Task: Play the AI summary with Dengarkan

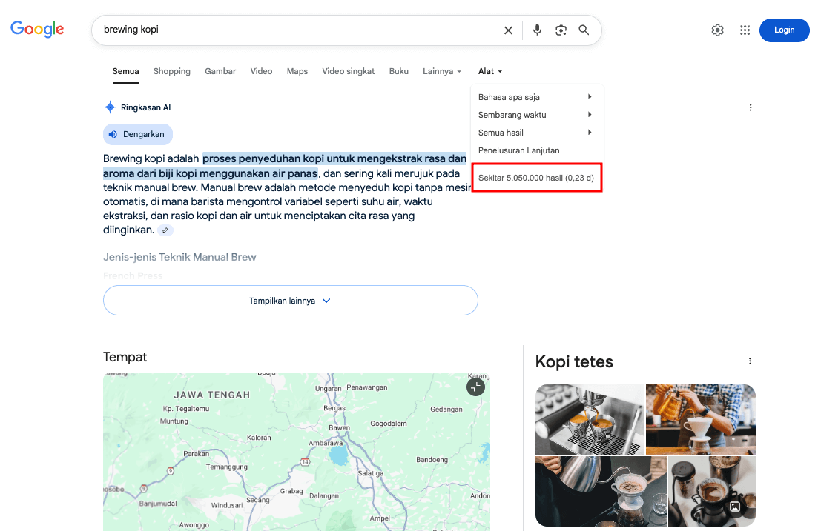Action: coord(137,134)
